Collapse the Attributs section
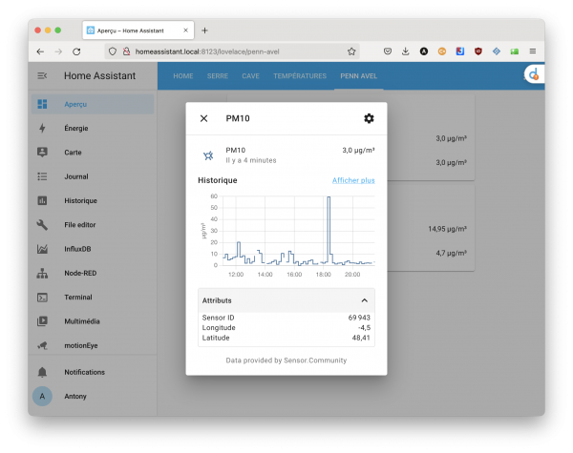The image size is (573, 453). (364, 299)
